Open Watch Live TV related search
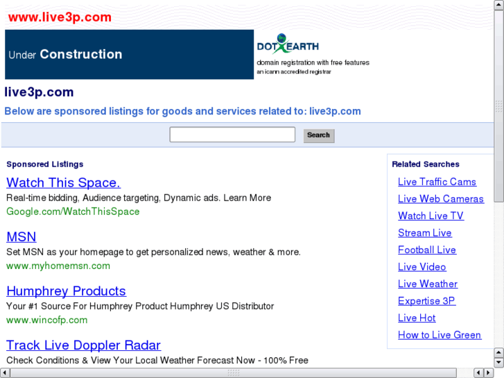 [x=431, y=216]
